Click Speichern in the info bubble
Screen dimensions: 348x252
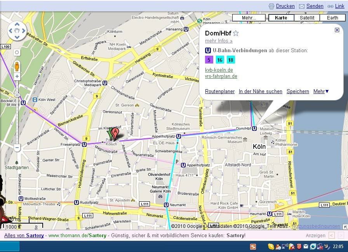tap(298, 91)
